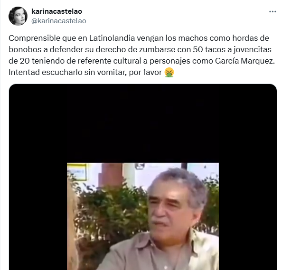Click the "50 tacos" text
This screenshot has width=282, height=270.
pyautogui.click(x=209, y=50)
